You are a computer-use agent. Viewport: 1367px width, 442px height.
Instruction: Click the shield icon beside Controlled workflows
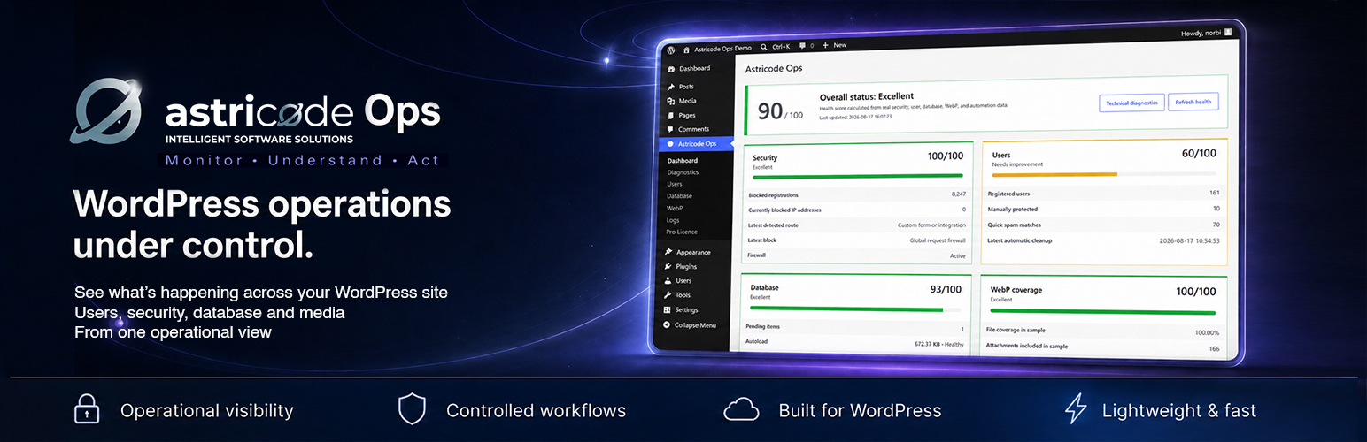click(x=412, y=410)
